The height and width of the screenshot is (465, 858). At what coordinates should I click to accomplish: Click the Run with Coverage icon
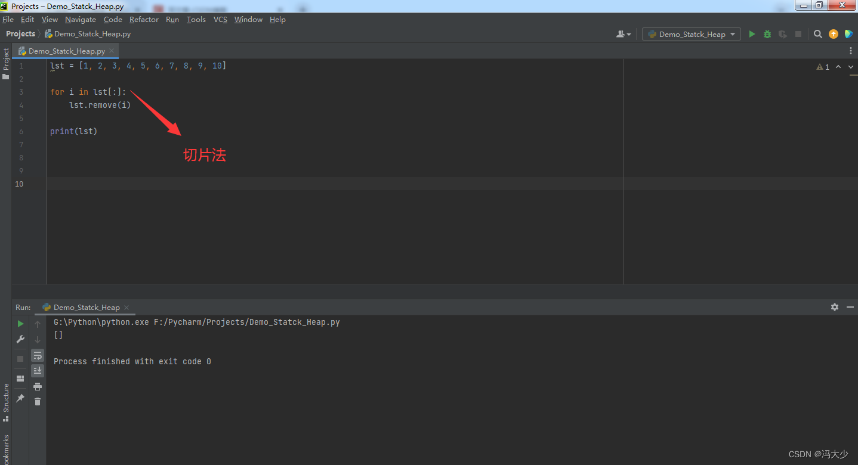783,35
